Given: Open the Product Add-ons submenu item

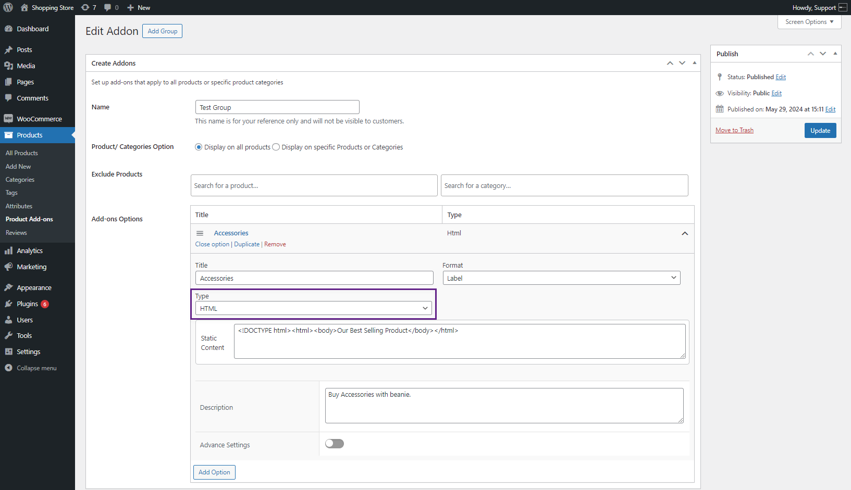Looking at the screenshot, I should pyautogui.click(x=29, y=219).
